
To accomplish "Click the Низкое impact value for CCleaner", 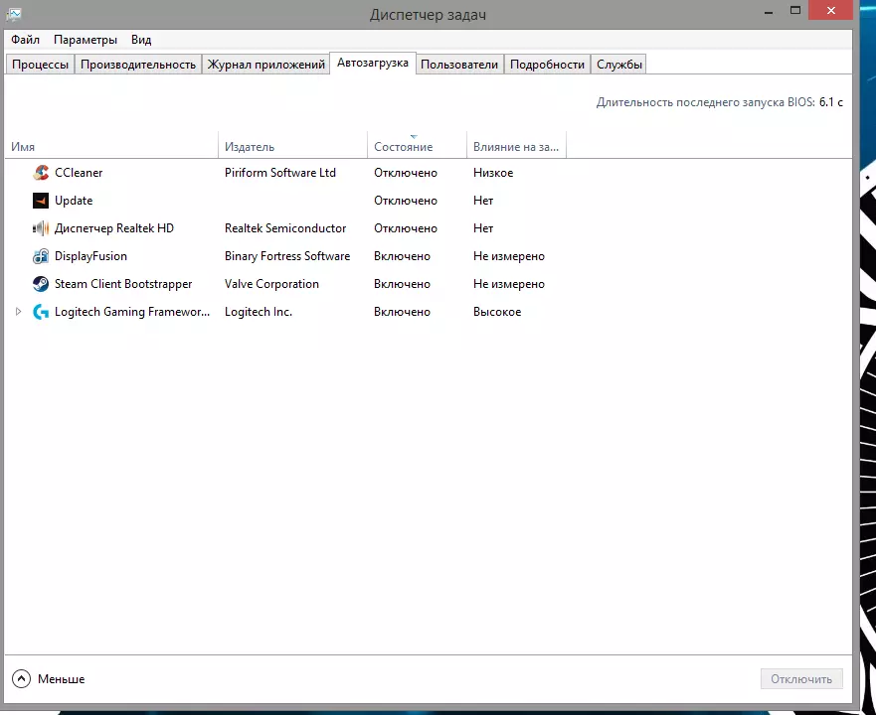I will point(493,173).
